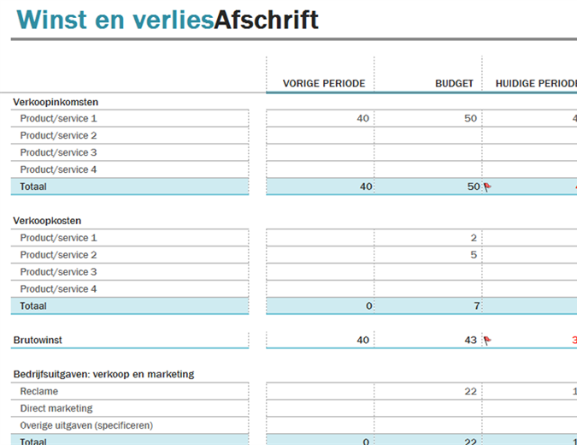This screenshot has width=577, height=445.
Task: Select Product/service 2 under Verkoopkosten
Action: pos(58,255)
